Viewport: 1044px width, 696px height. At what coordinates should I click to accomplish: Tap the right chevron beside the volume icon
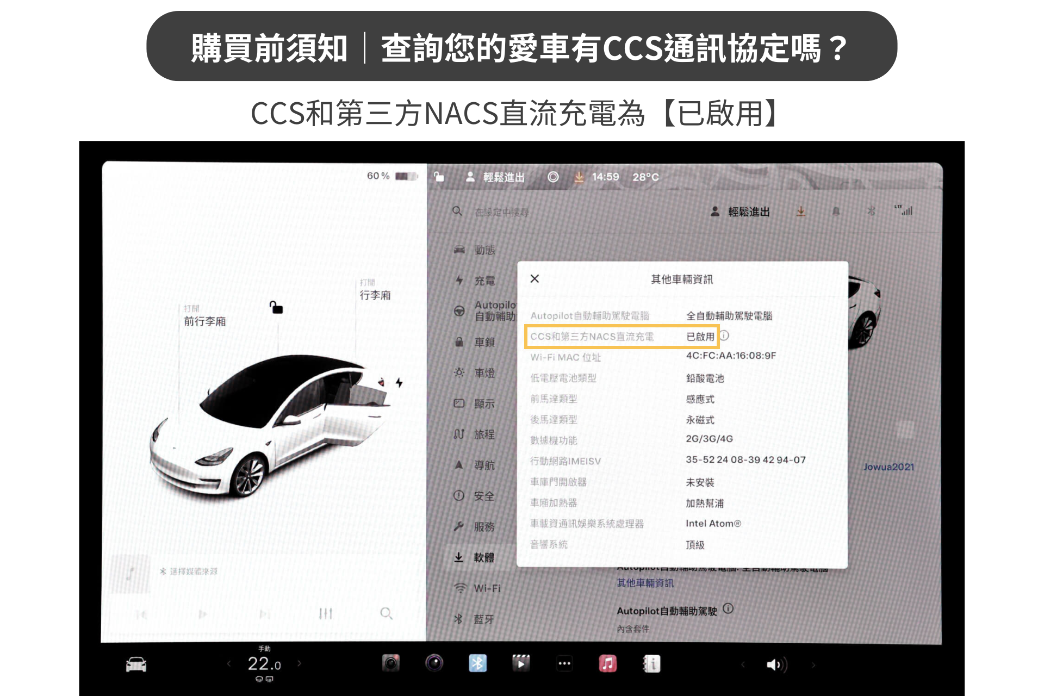tap(813, 664)
